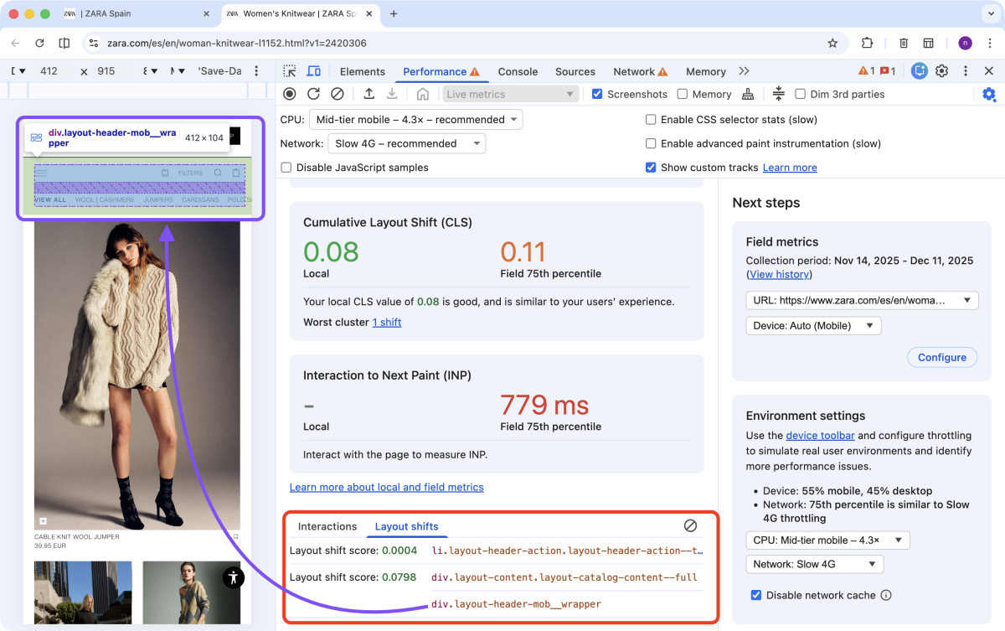1005x631 pixels.
Task: Clear the Layout shifts list with the block icon
Action: click(690, 525)
